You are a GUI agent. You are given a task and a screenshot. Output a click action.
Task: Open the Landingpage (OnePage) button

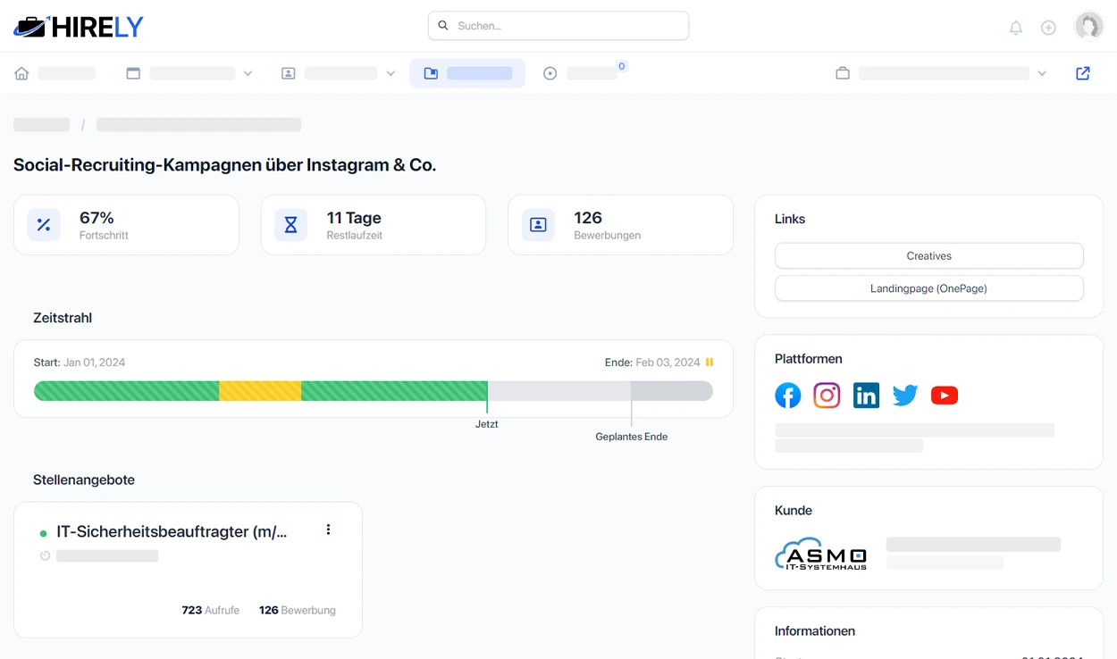pyautogui.click(x=928, y=288)
